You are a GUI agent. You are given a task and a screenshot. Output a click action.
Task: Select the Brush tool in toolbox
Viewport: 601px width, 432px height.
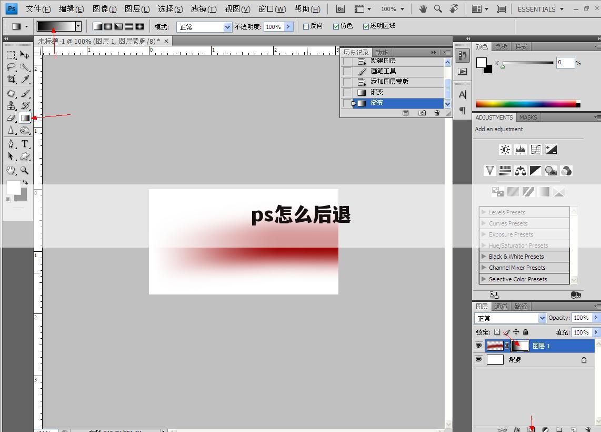coord(25,93)
